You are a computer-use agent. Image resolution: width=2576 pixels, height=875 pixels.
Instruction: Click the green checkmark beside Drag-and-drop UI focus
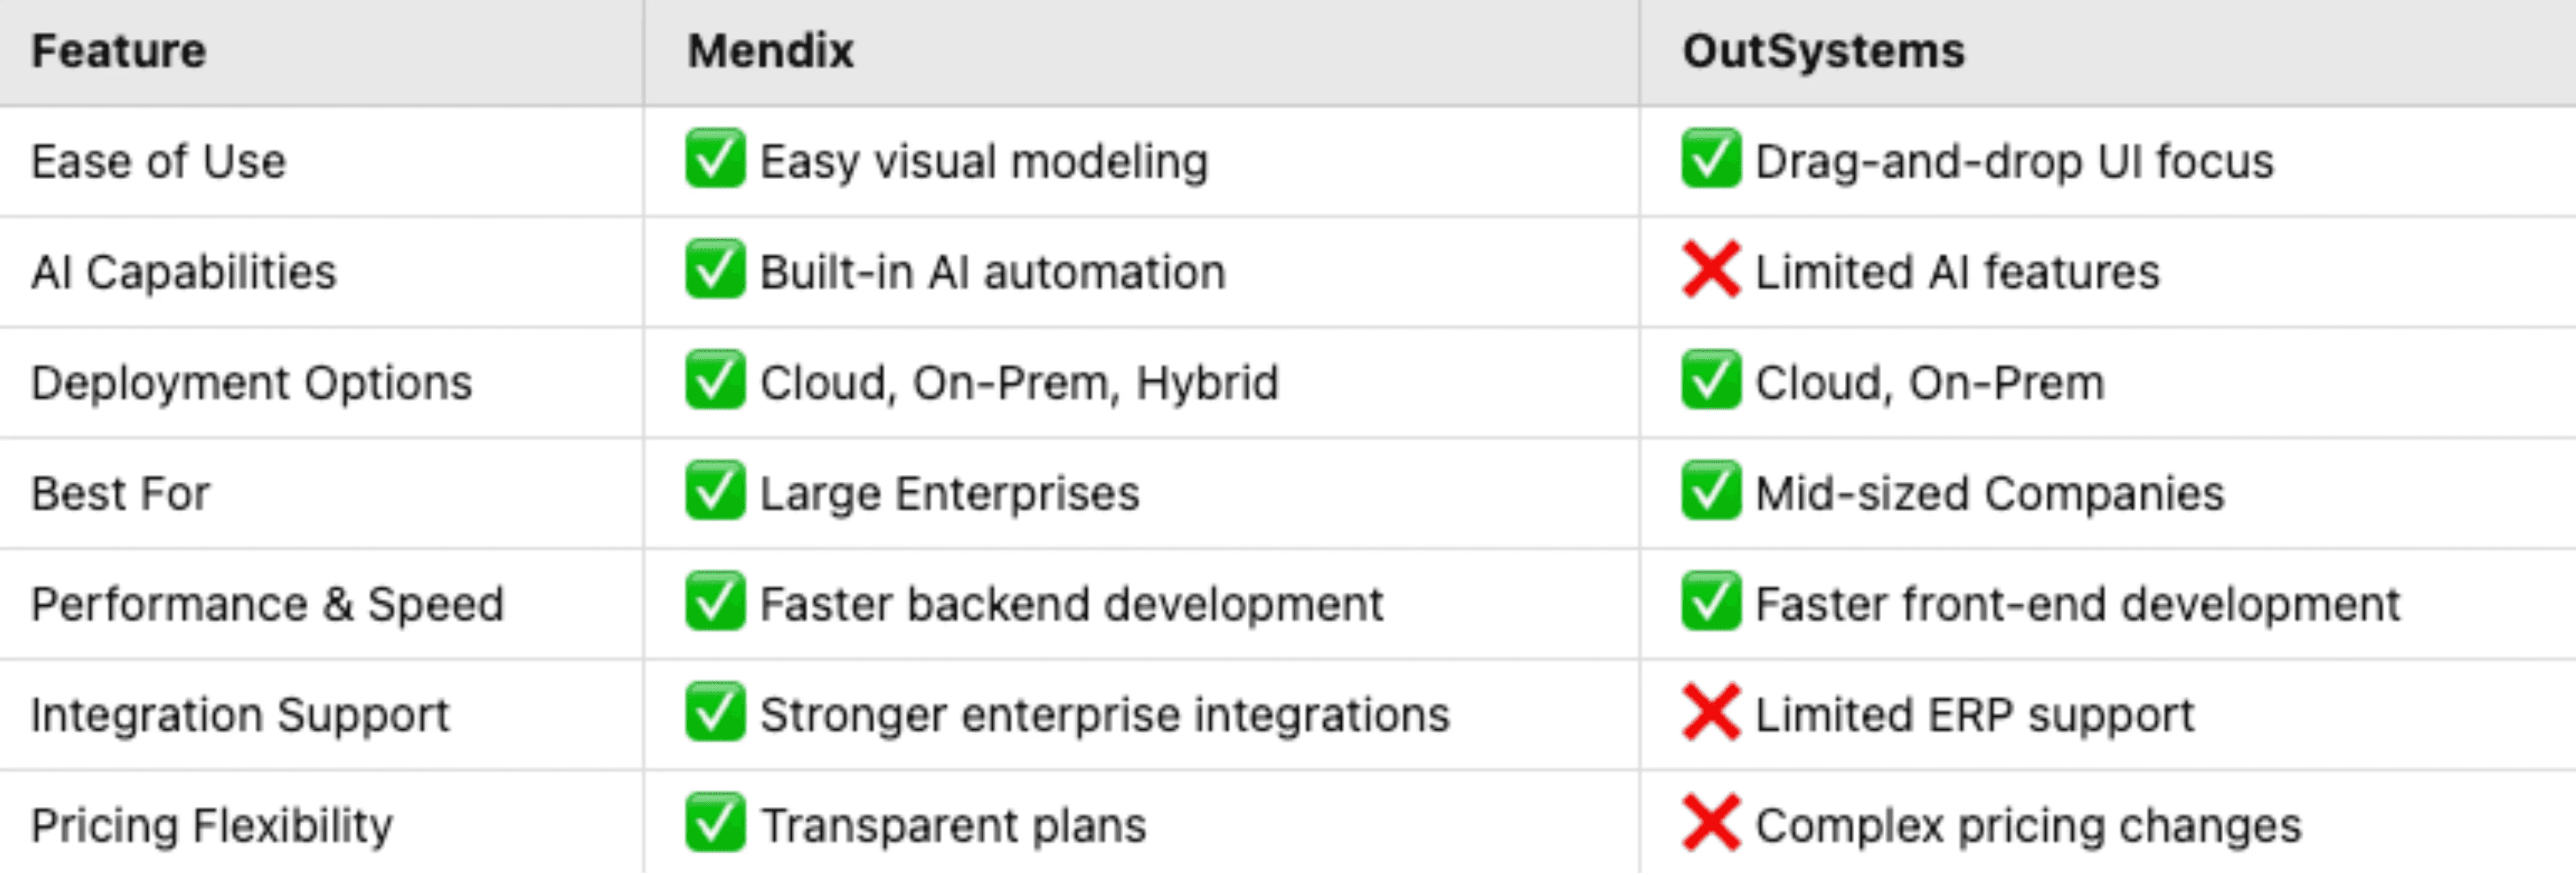point(1711,158)
